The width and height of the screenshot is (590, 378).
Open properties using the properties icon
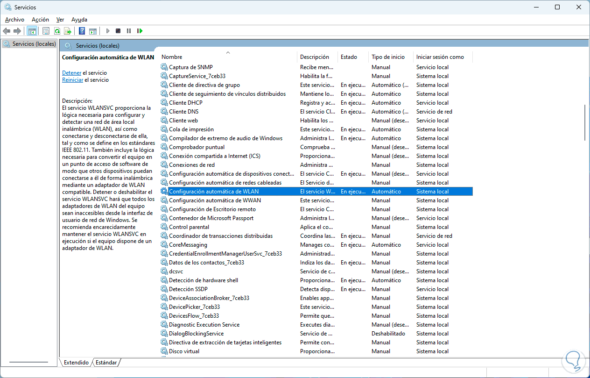pos(45,31)
